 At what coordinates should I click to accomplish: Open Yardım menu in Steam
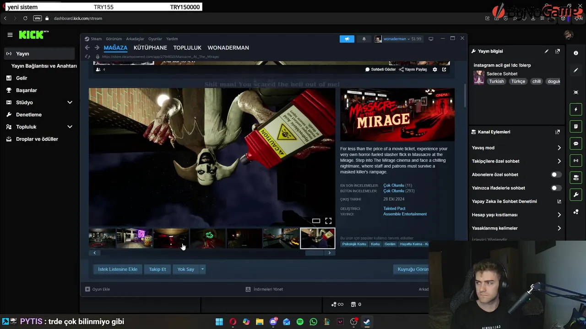[172, 39]
